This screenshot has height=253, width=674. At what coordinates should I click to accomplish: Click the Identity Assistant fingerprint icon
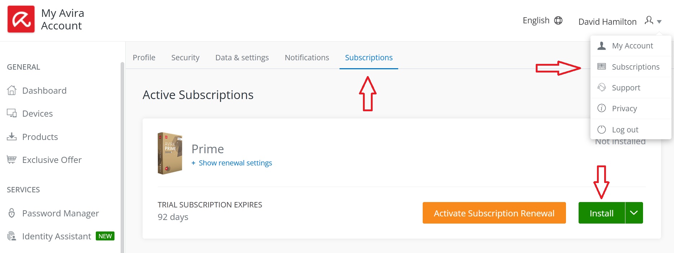click(12, 236)
